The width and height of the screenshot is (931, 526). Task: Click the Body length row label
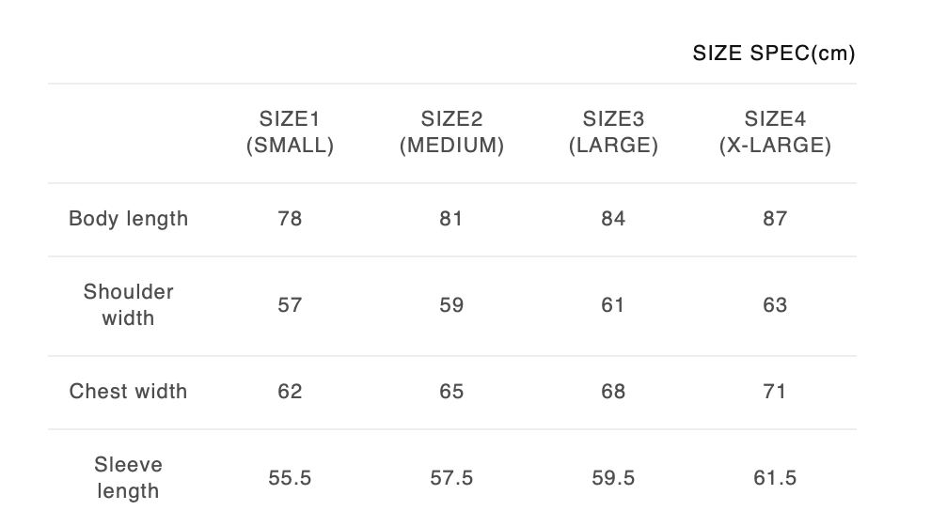pos(129,219)
